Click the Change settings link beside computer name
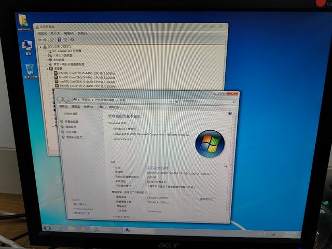332x249 pixels. pos(208,199)
